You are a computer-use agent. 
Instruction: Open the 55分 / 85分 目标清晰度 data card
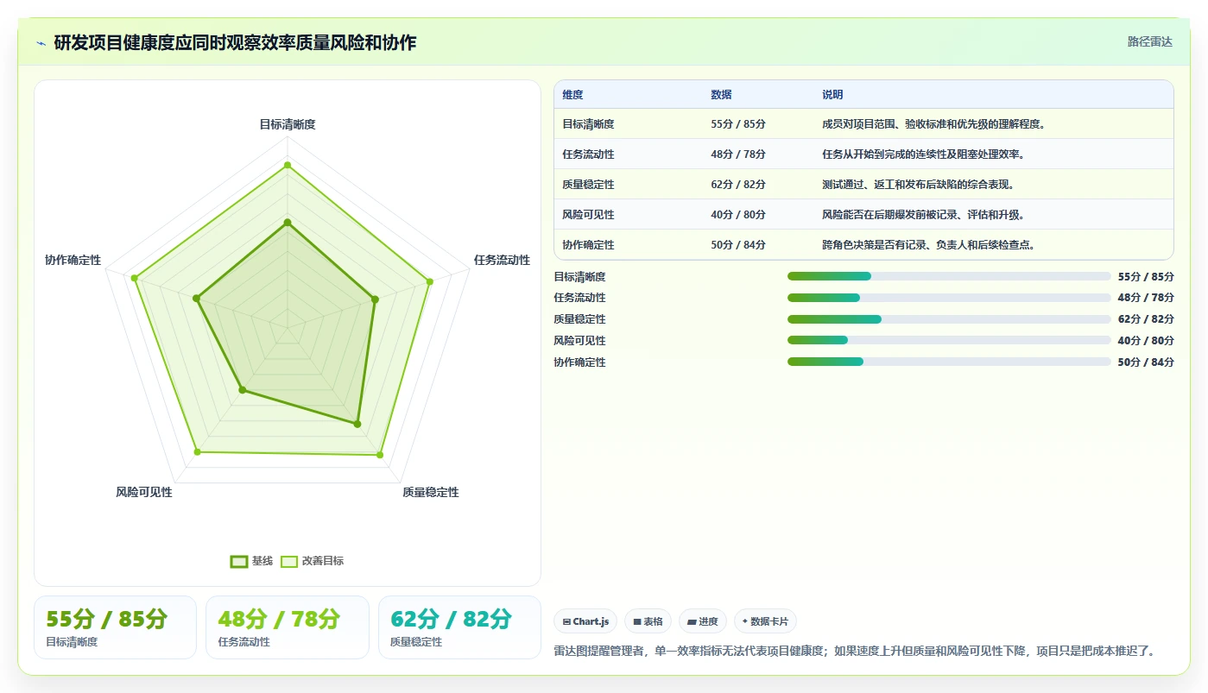[115, 627]
